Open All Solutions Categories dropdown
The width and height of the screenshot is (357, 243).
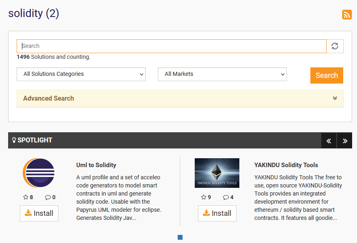[81, 74]
